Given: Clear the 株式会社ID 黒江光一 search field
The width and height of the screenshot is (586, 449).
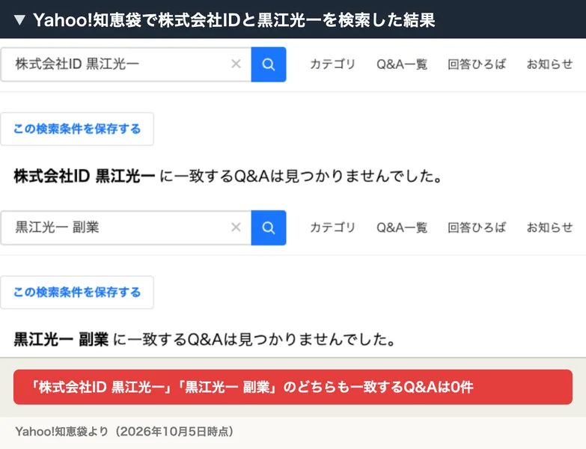Looking at the screenshot, I should pyautogui.click(x=236, y=64).
